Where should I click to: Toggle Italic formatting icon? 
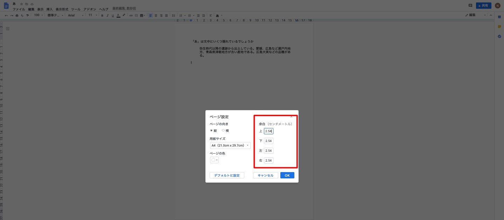(107, 15)
